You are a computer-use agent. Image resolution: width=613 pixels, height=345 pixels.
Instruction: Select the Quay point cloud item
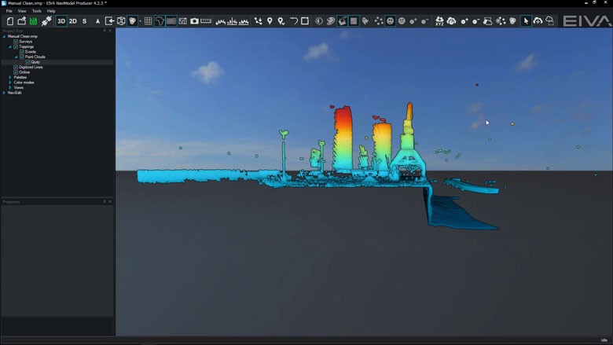tap(35, 62)
